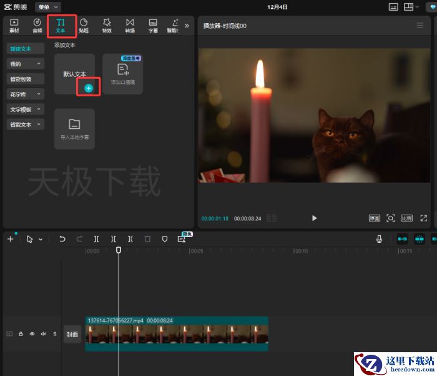Click the 封面 cover button
Screen dimensions: 437x376
click(x=72, y=334)
